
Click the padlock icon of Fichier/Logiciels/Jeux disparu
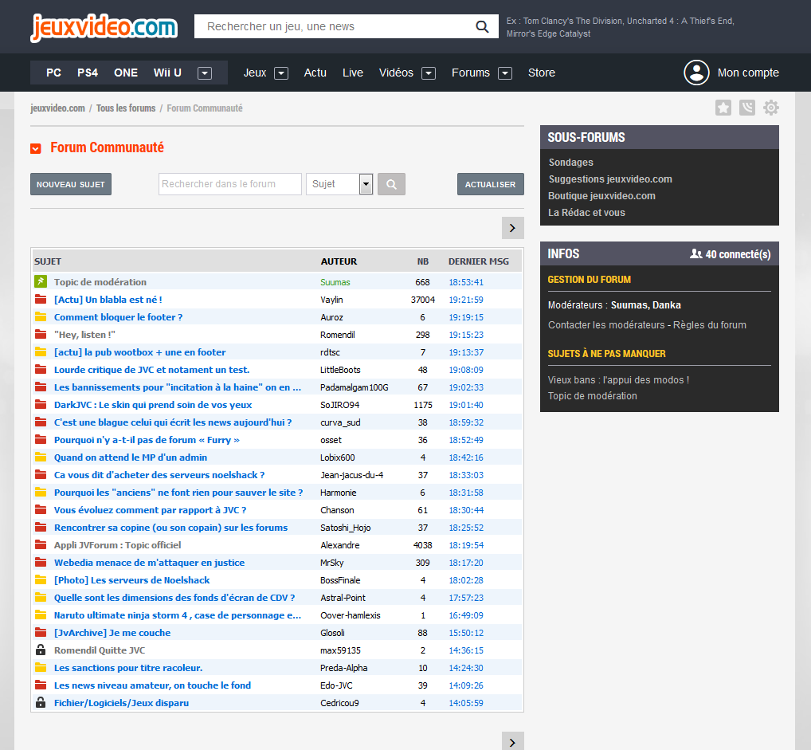coord(41,702)
